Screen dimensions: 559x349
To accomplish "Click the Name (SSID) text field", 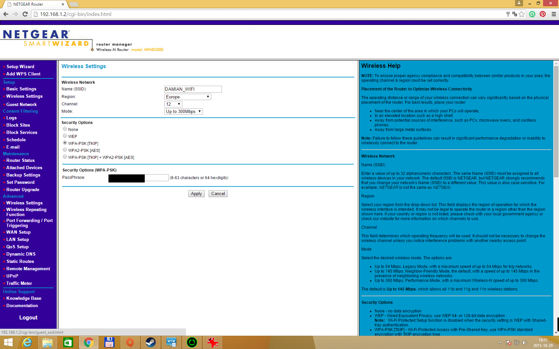I will point(193,89).
